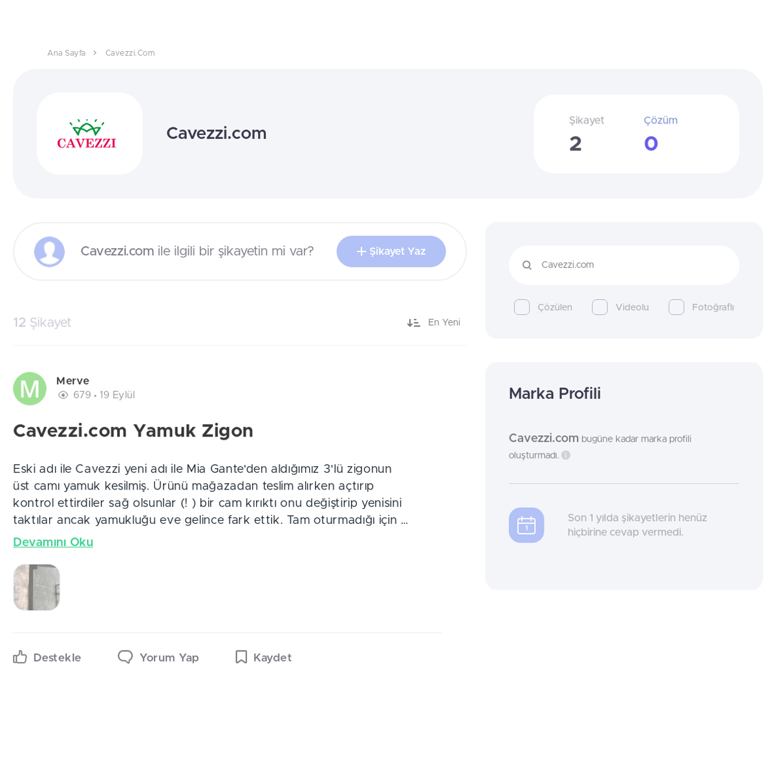Click the Şikayet Yaz button
776x776 pixels.
(x=391, y=252)
